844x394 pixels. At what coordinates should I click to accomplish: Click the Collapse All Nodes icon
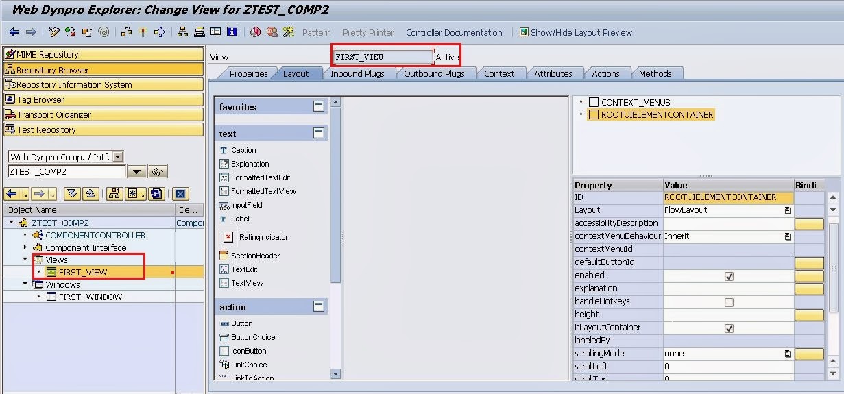coord(91,194)
